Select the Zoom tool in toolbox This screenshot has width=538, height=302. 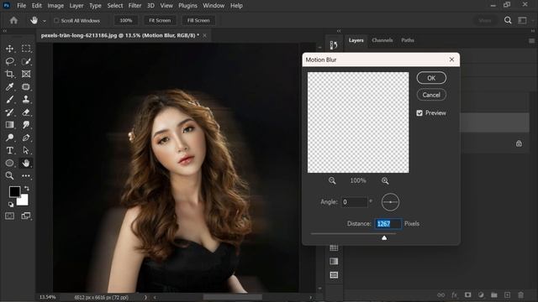pyautogui.click(x=9, y=175)
